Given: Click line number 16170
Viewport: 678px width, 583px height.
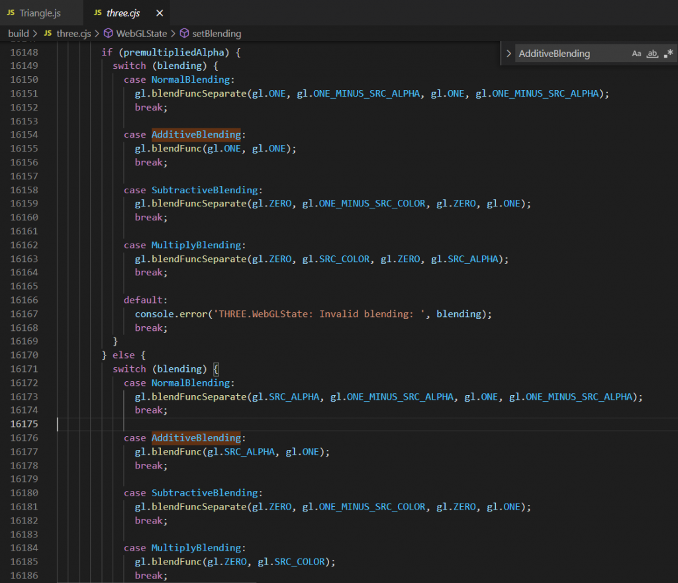Looking at the screenshot, I should (x=24, y=355).
